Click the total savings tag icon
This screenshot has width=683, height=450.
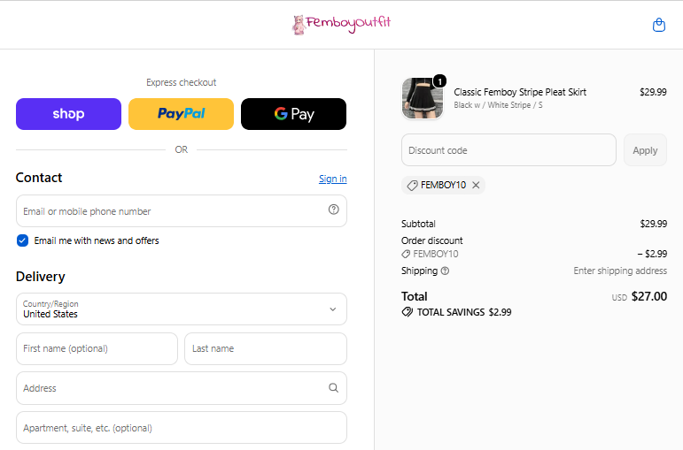[x=407, y=312]
